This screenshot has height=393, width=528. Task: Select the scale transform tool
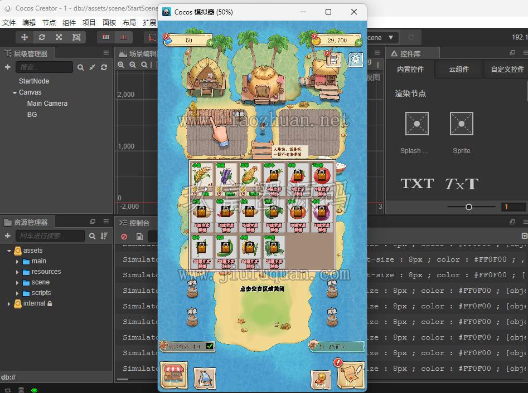tap(59, 37)
